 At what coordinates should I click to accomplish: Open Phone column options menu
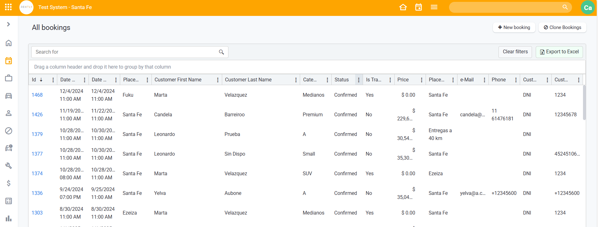point(516,80)
